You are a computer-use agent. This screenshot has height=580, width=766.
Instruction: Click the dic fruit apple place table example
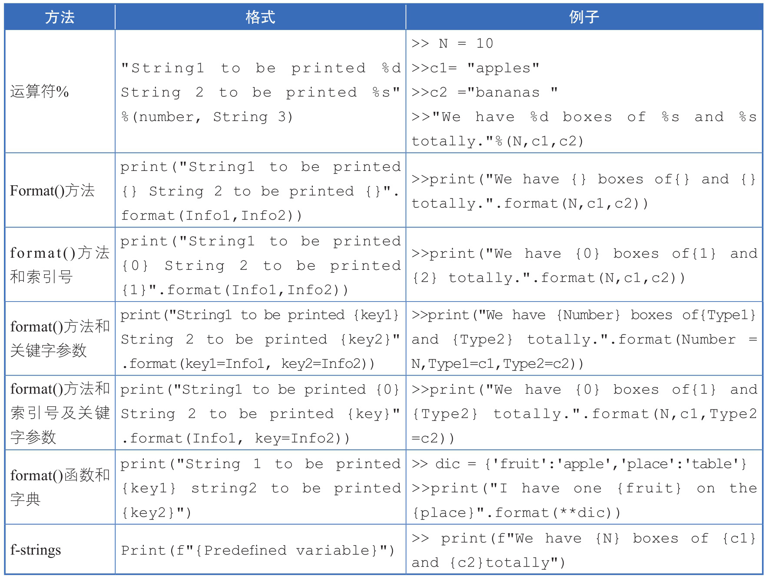coord(584,488)
